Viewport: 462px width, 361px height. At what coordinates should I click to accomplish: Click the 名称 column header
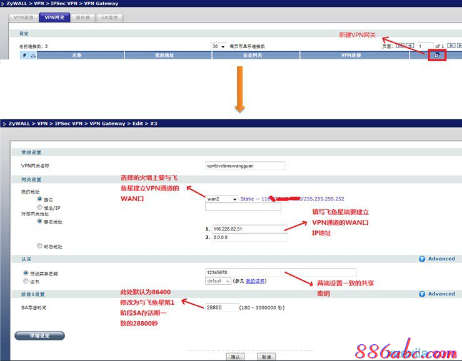(x=80, y=56)
